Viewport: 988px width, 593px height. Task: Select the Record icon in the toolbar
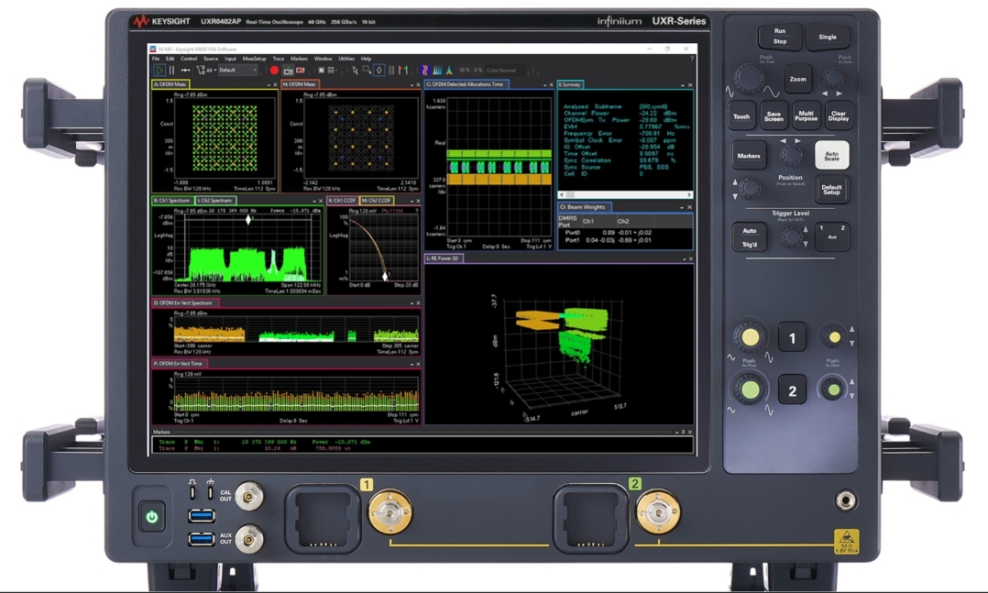click(275, 71)
